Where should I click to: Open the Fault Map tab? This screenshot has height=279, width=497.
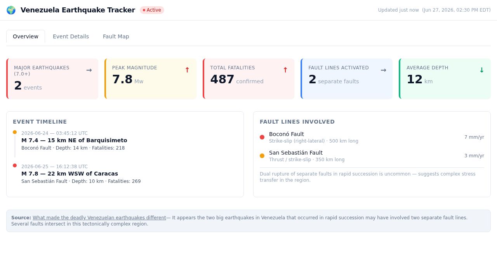coord(116,36)
